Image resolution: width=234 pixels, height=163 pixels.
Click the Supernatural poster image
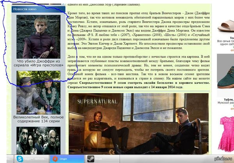tap(138, 124)
